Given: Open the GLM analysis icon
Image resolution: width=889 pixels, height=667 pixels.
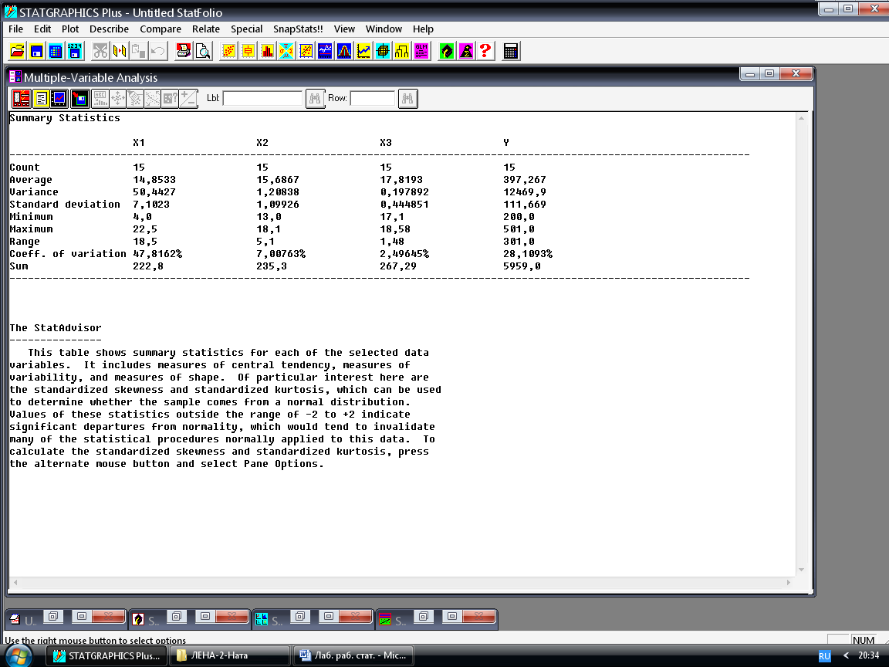Looking at the screenshot, I should click(x=421, y=51).
